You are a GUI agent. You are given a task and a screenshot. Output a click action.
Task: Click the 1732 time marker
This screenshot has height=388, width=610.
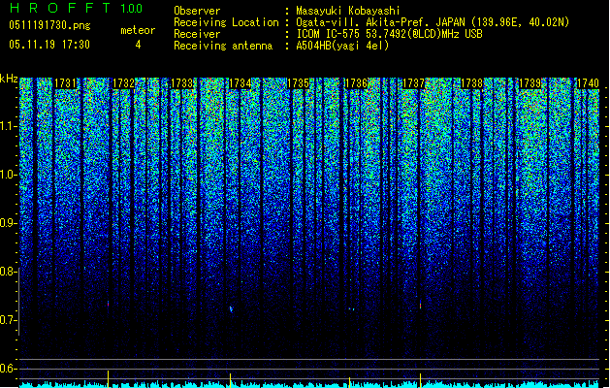pos(124,83)
